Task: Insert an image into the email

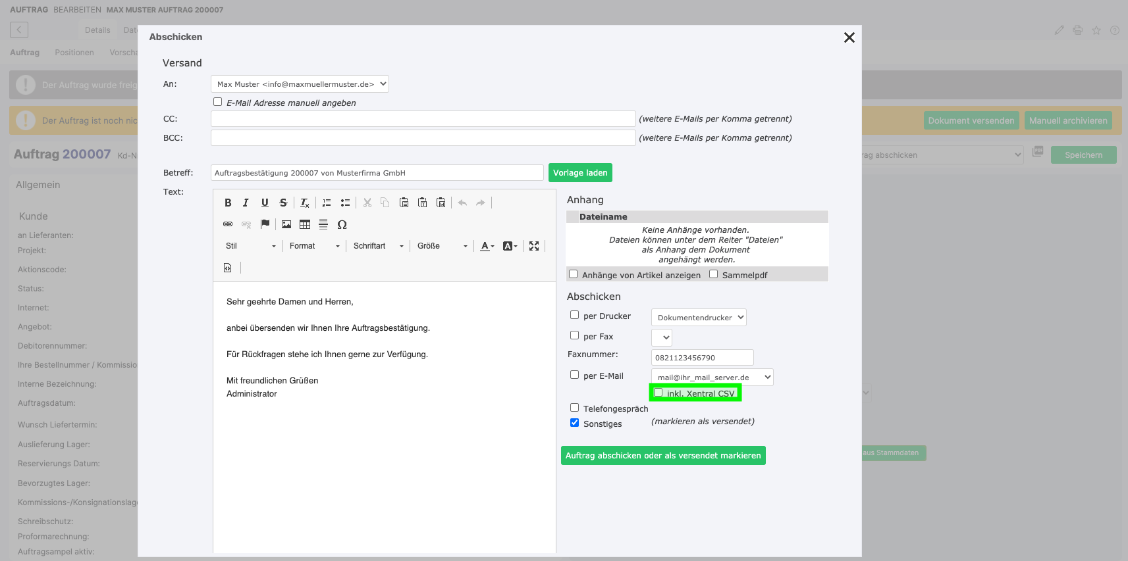Action: point(286,224)
